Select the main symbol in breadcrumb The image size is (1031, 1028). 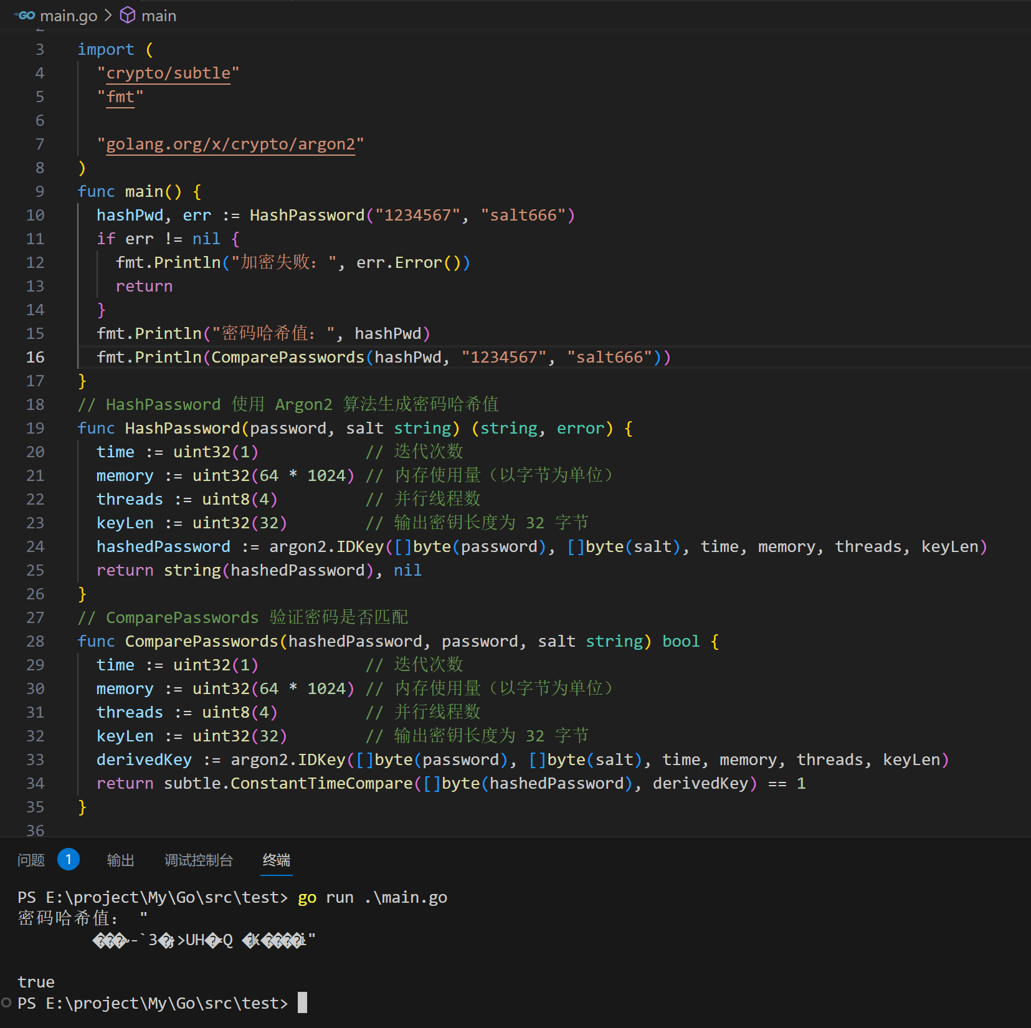(x=159, y=16)
